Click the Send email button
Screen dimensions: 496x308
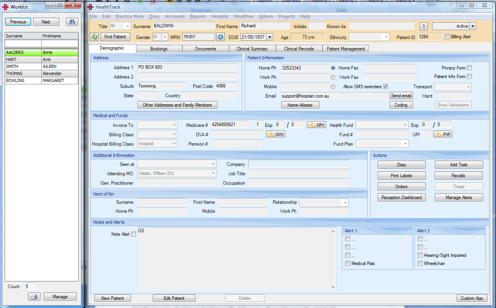coord(401,96)
